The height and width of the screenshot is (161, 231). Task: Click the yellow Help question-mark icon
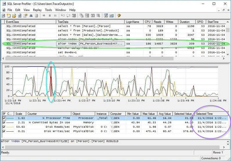(x=119, y=16)
